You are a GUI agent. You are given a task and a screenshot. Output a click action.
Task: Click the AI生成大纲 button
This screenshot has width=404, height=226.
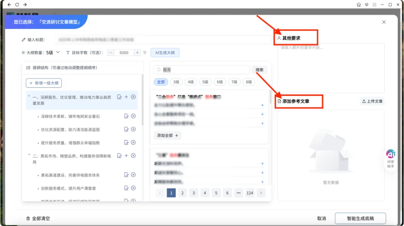click(x=165, y=52)
